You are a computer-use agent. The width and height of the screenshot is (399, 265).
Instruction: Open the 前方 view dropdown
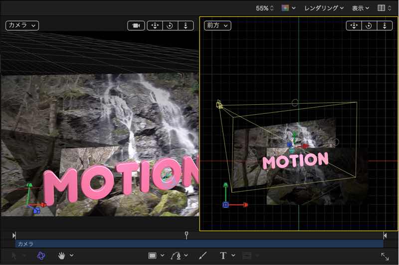pyautogui.click(x=217, y=25)
